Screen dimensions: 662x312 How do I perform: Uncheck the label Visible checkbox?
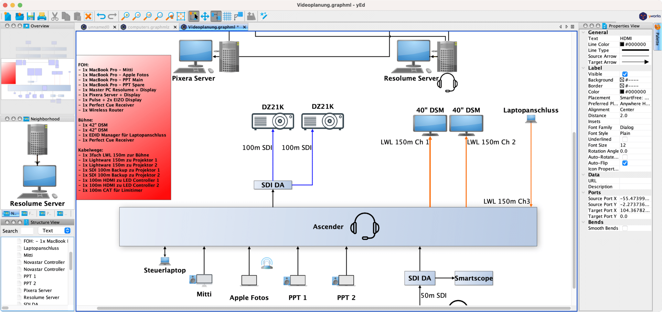coord(625,74)
